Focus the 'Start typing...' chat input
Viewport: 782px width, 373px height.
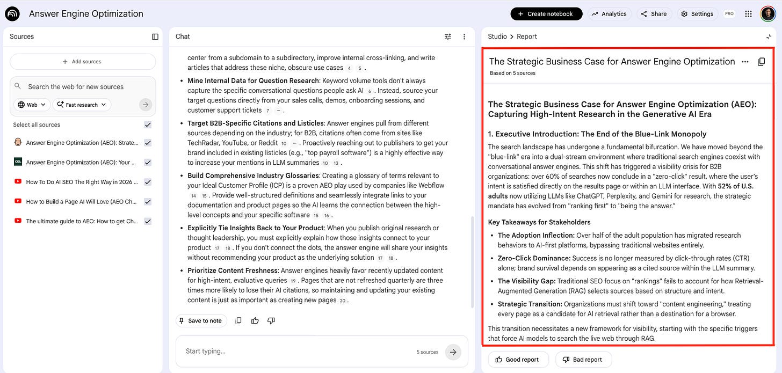(x=298, y=352)
